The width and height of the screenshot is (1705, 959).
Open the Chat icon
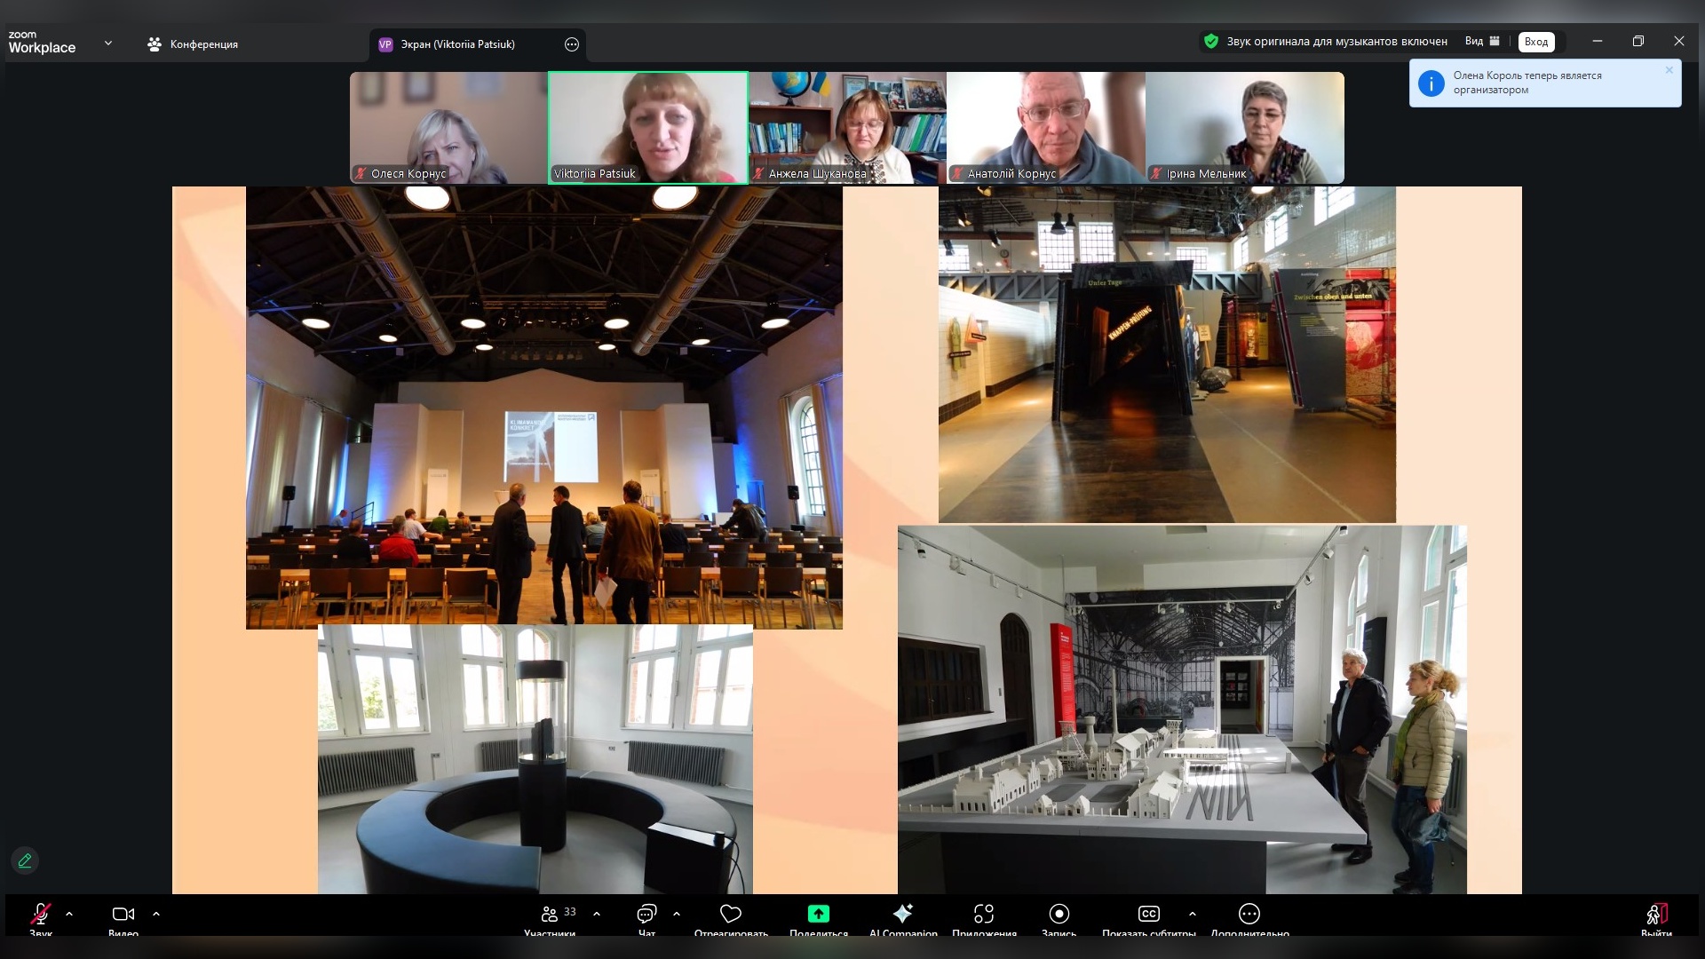pyautogui.click(x=646, y=914)
